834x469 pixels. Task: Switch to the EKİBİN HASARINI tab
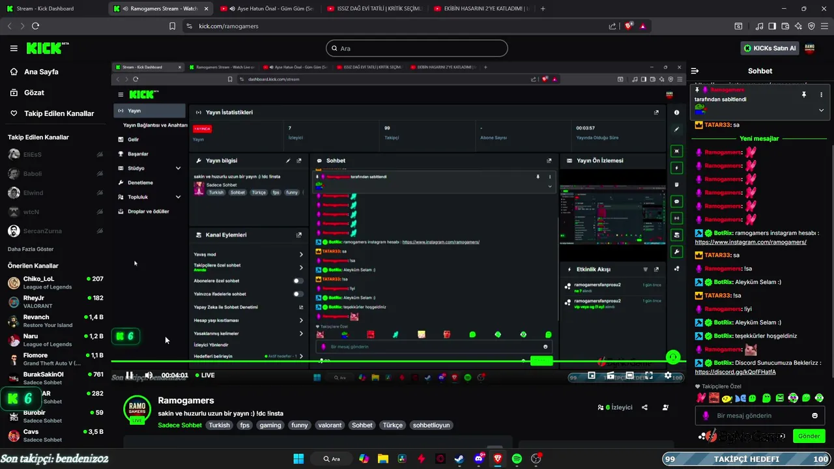(480, 8)
